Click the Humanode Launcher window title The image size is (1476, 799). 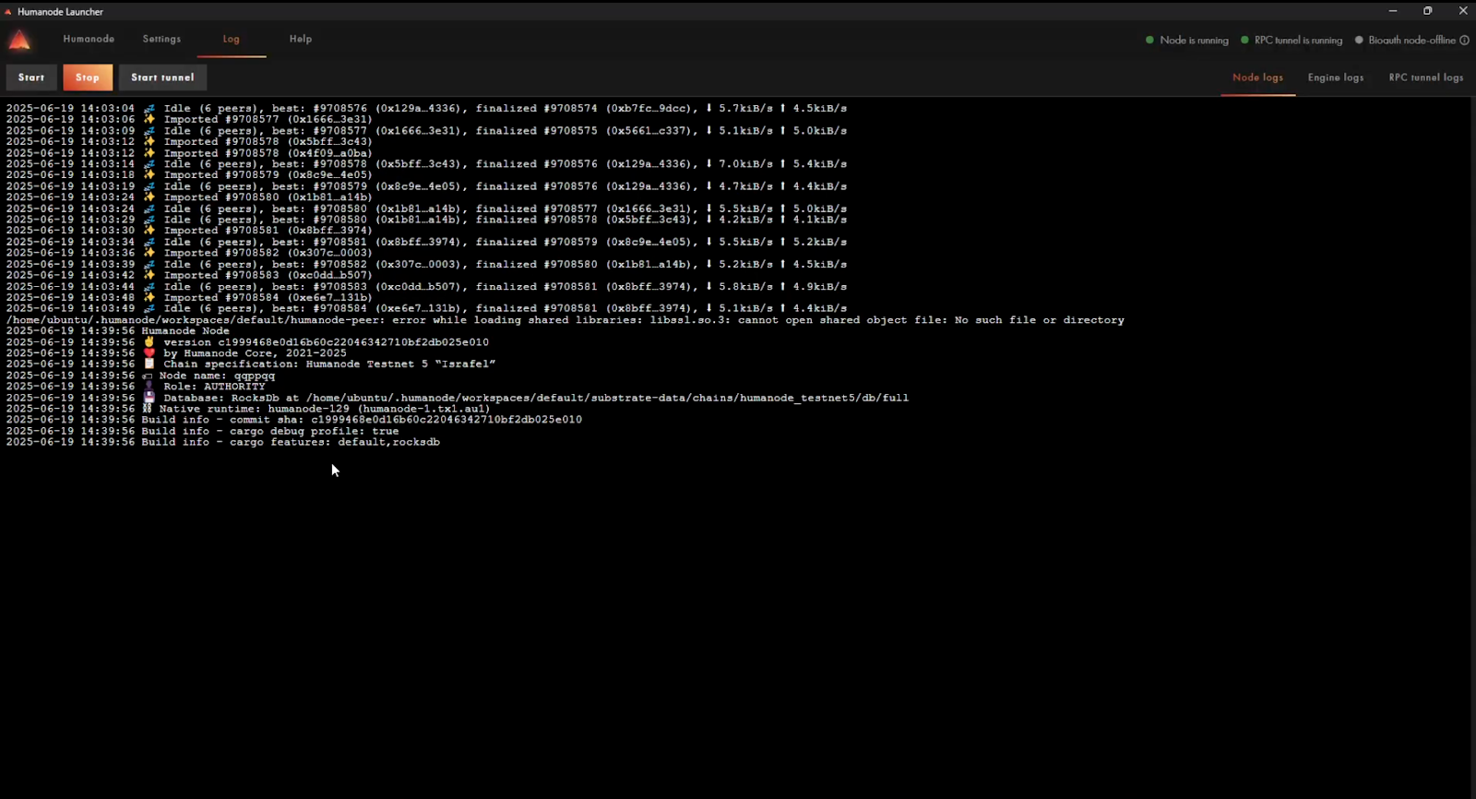click(x=60, y=12)
